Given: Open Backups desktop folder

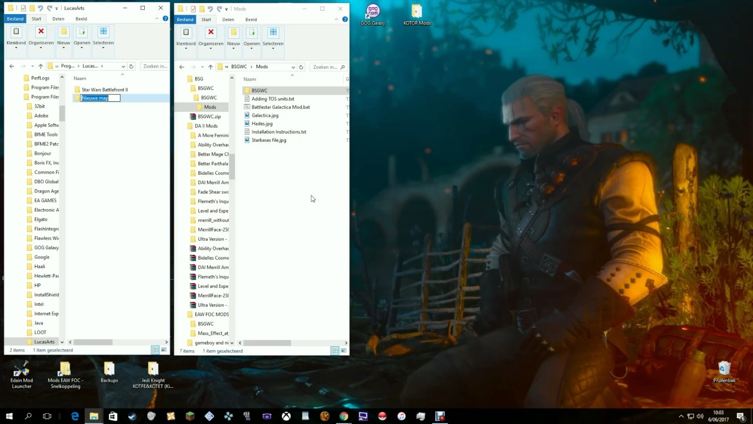Looking at the screenshot, I should pos(109,373).
